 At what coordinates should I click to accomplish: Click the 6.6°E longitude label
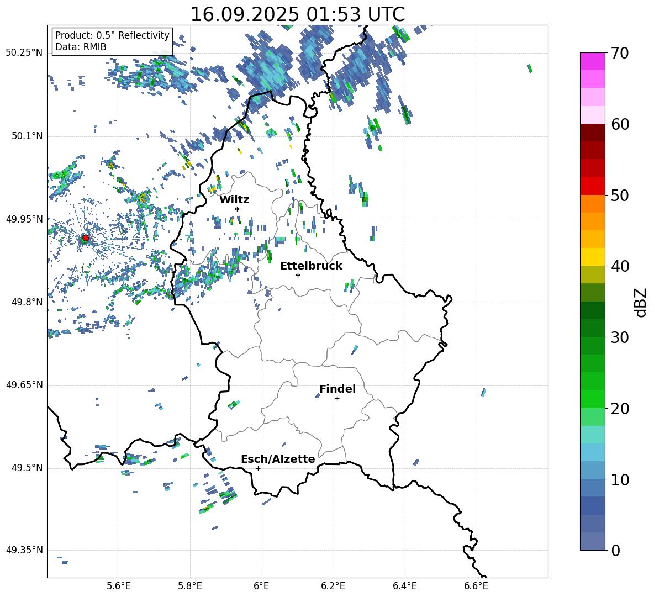[476, 586]
